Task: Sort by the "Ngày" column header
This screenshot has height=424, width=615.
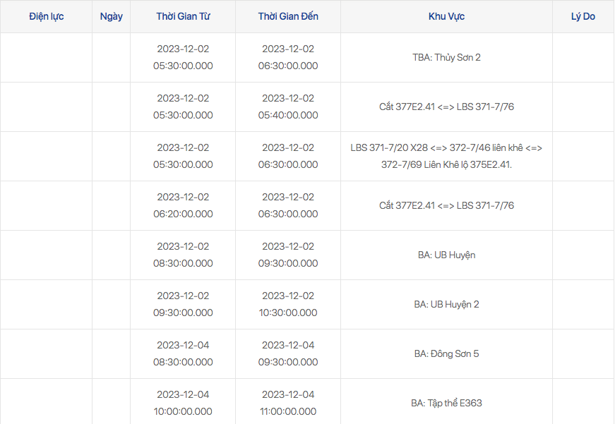Action: click(x=112, y=16)
